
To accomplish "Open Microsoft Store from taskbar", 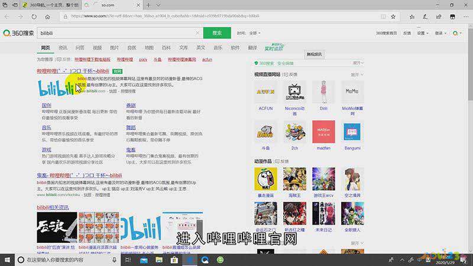I will [x=174, y=259].
